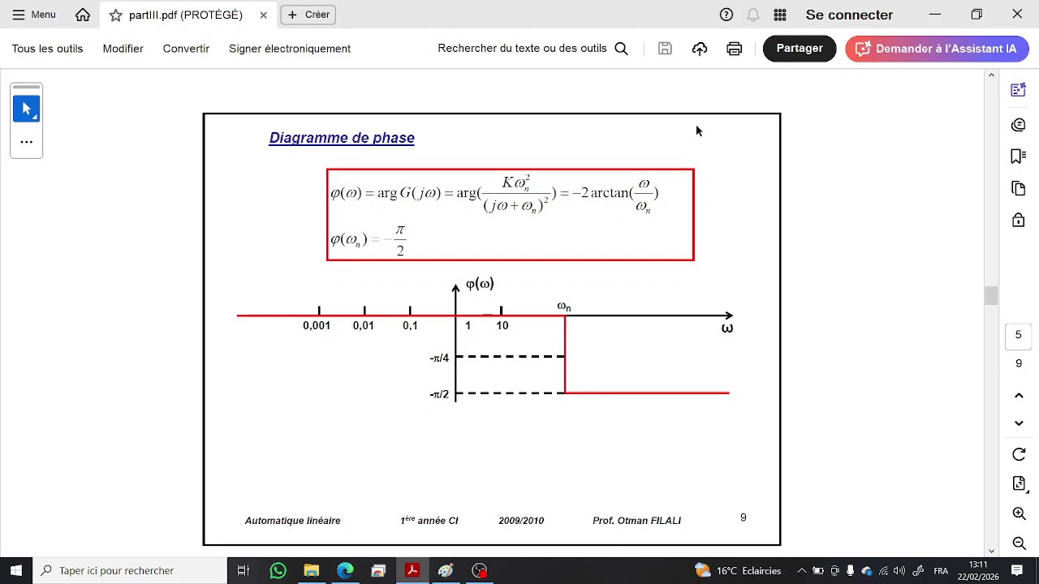Image resolution: width=1039 pixels, height=584 pixels.
Task: Click the total pages number 9 in sidebar
Action: 1019,363
